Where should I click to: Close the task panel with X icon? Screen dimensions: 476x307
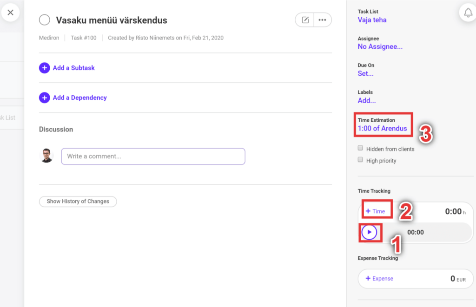(10, 13)
